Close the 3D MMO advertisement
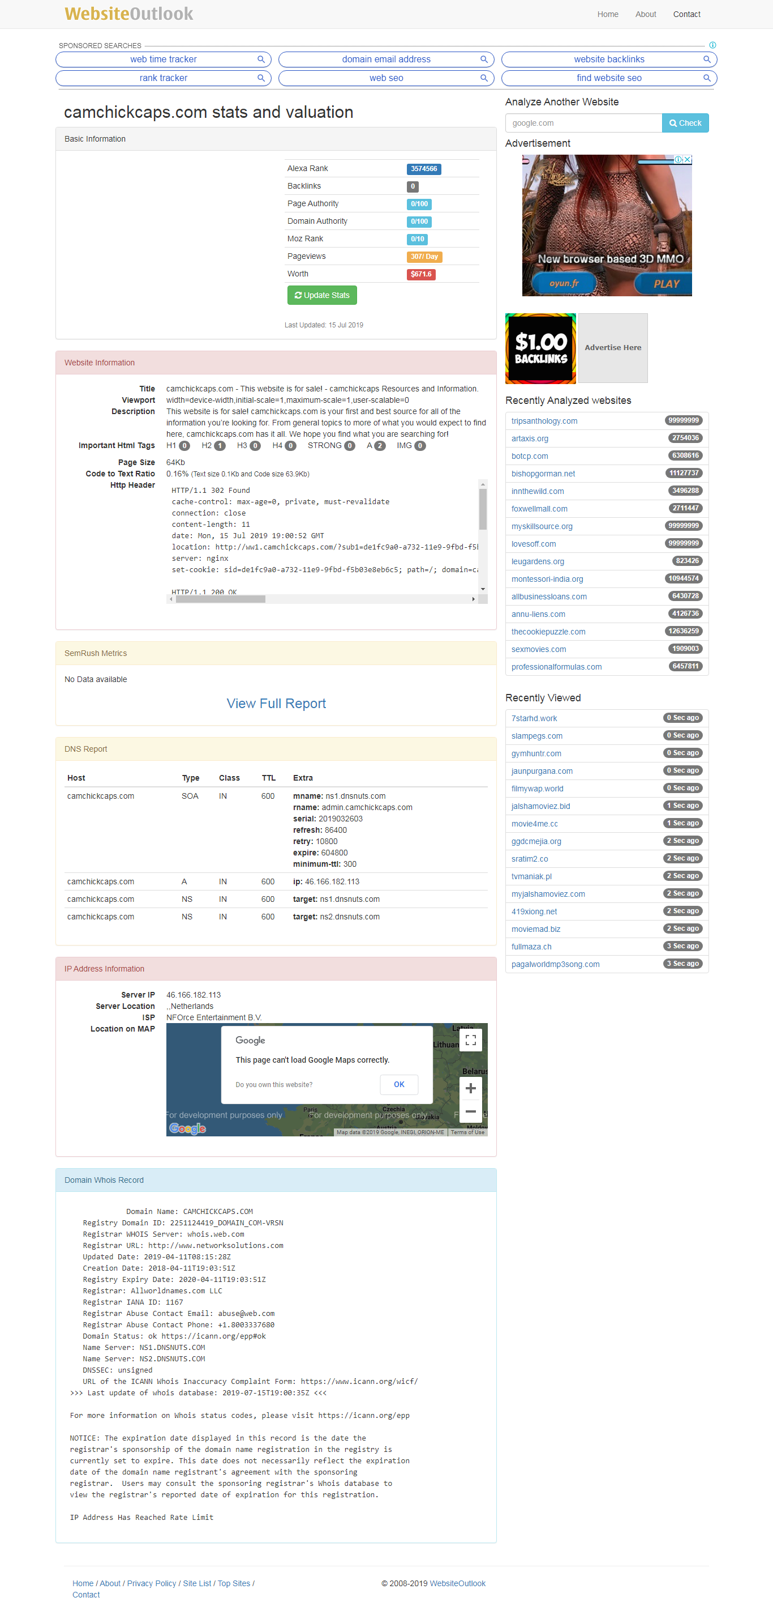The height and width of the screenshot is (1606, 773). tap(688, 160)
